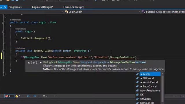Select the highlighted YesNo completion item
The height and width of the screenshot is (104, 185).
pyautogui.click(x=150, y=74)
